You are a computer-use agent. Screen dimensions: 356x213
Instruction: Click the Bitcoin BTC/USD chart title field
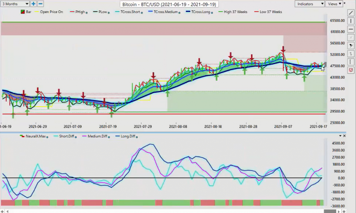[x=169, y=4]
